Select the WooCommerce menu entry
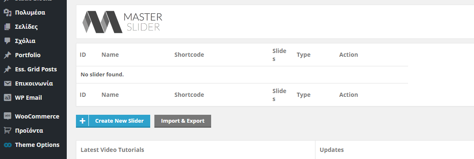Viewport: 474px width, 159px height. coord(33,116)
